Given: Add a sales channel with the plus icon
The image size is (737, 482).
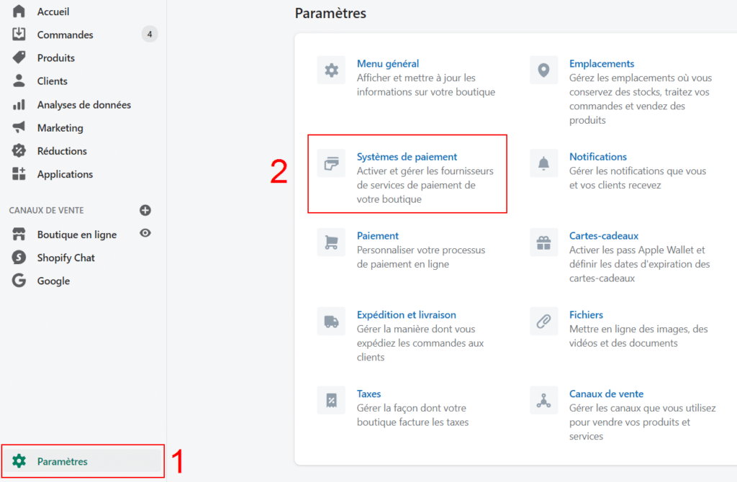Looking at the screenshot, I should pos(145,210).
